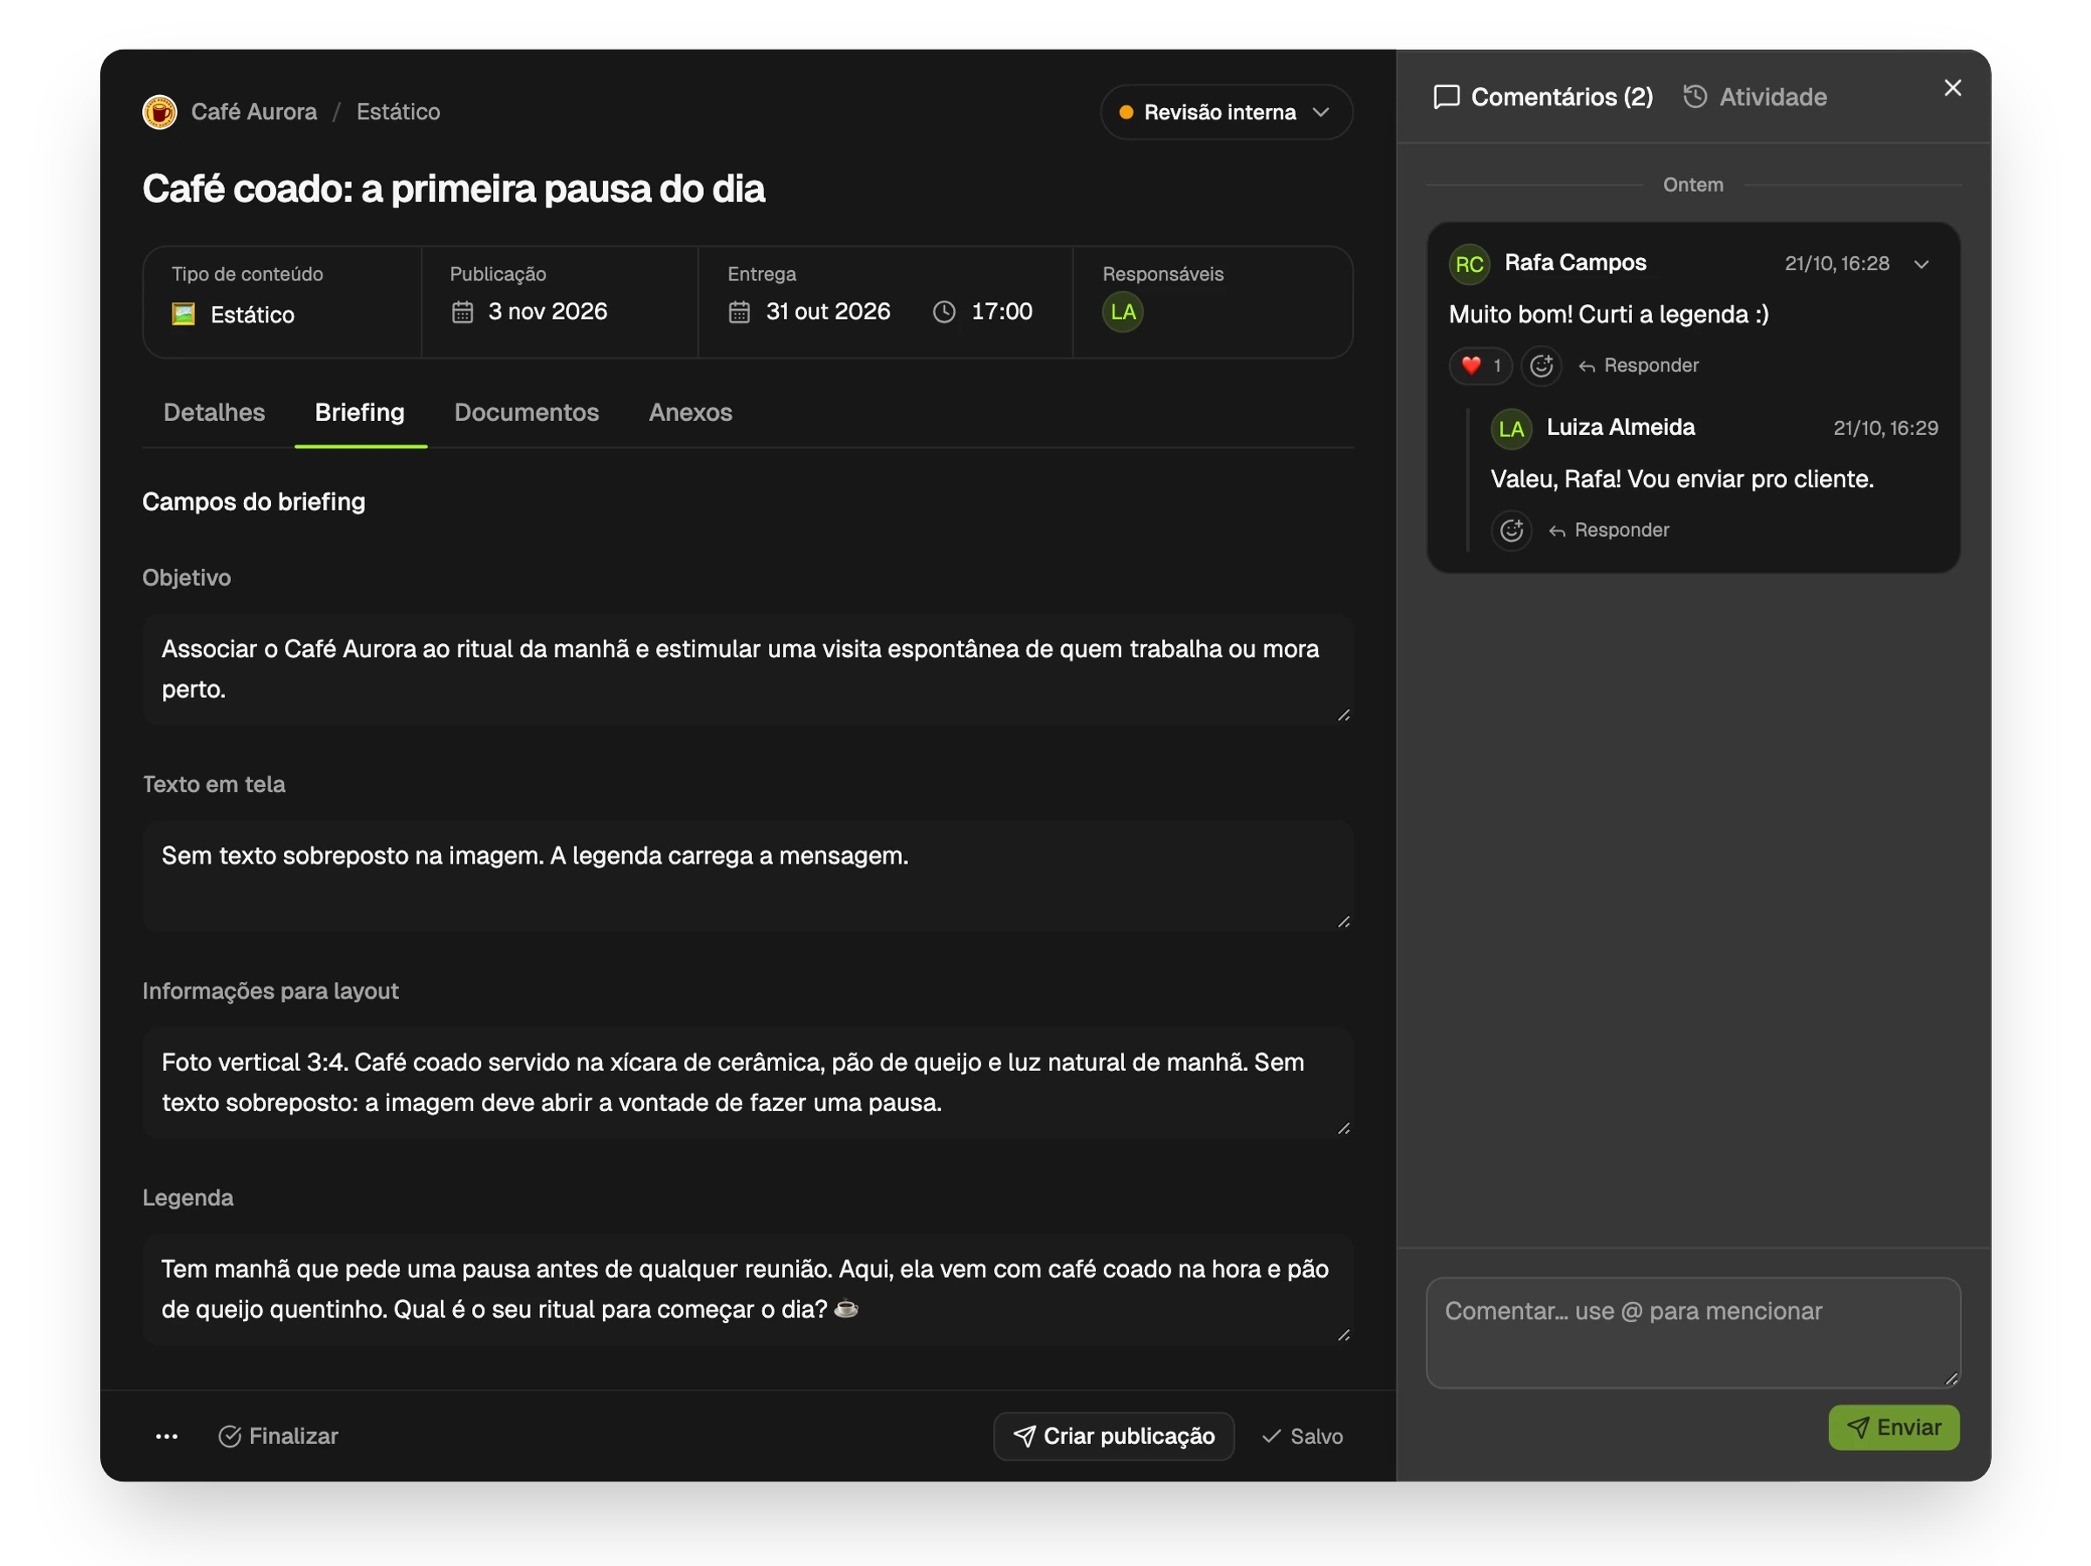Switch to the Atividade tab
This screenshot has width=2091, height=1566.
1755,97
